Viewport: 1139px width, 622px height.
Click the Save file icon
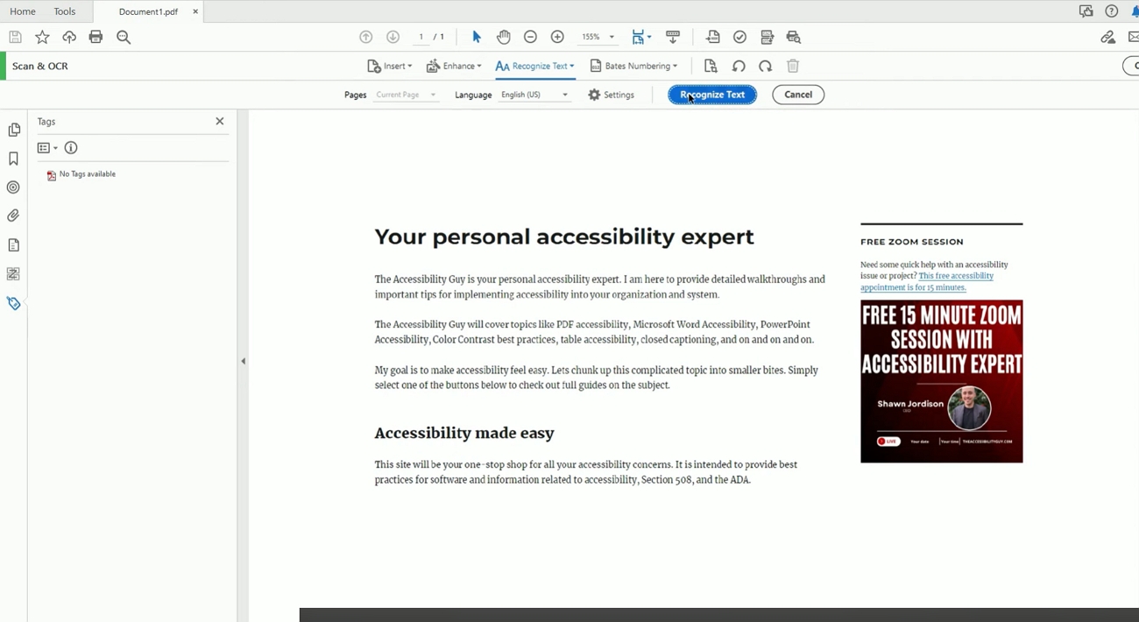(x=15, y=37)
